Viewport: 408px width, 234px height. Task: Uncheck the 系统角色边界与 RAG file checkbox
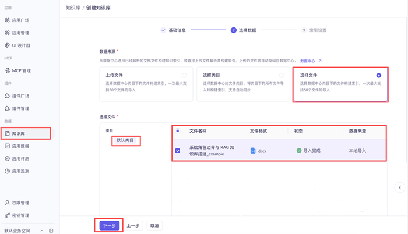pos(177,151)
